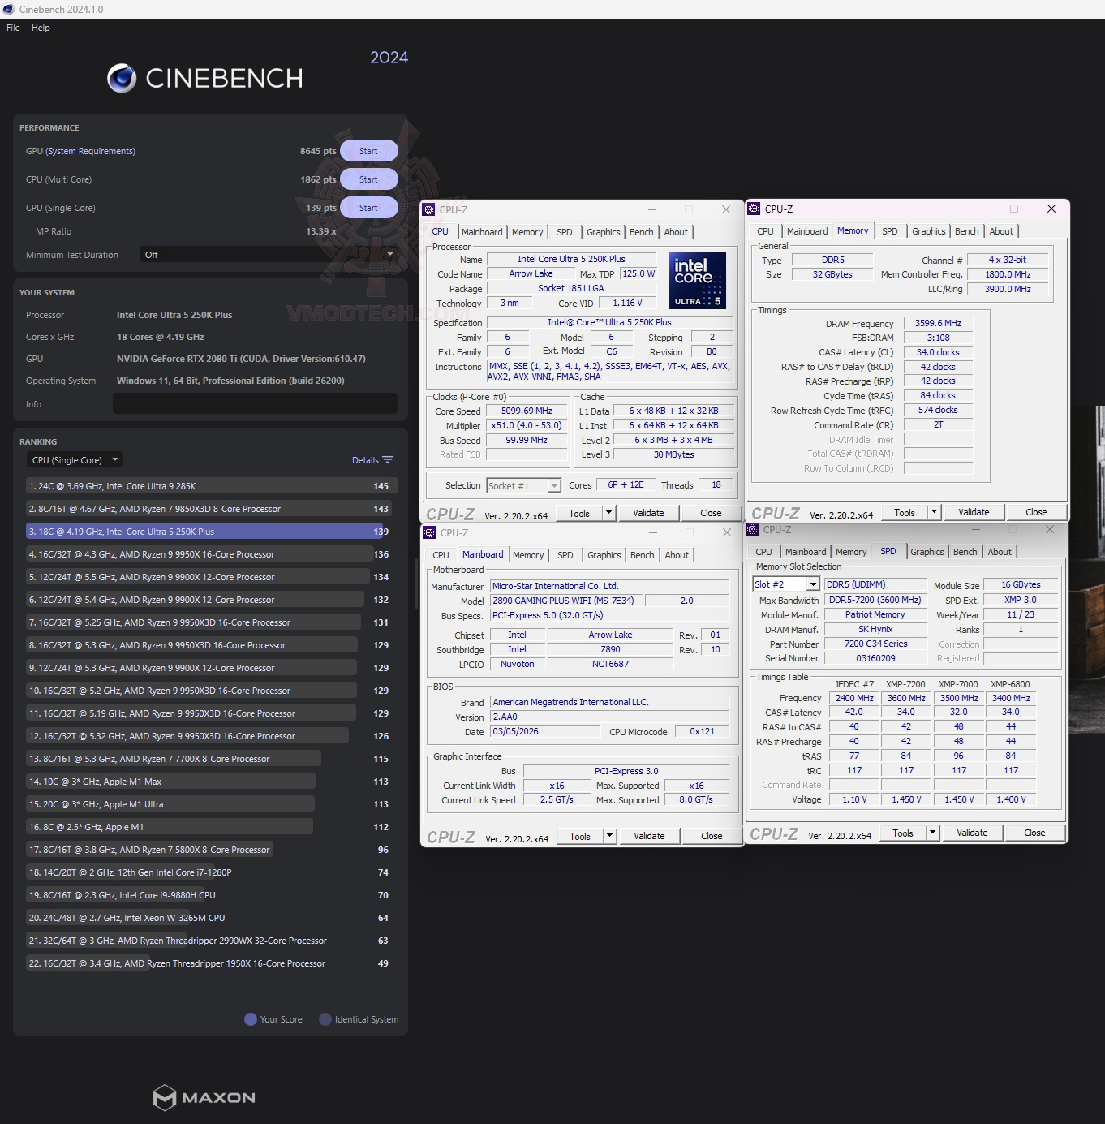Screen dimensions: 1105x1124
Task: Select the SPD tab in the Memory tab window
Action: point(890,231)
